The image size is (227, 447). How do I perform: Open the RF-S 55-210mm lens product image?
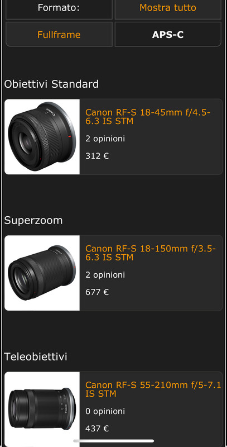click(x=42, y=409)
